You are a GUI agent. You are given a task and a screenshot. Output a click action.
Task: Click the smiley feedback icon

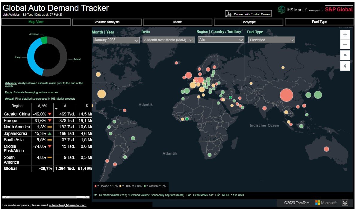click(345, 203)
